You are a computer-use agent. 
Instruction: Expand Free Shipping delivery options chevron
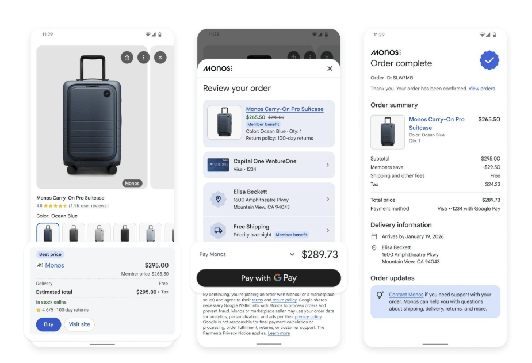[327, 230]
